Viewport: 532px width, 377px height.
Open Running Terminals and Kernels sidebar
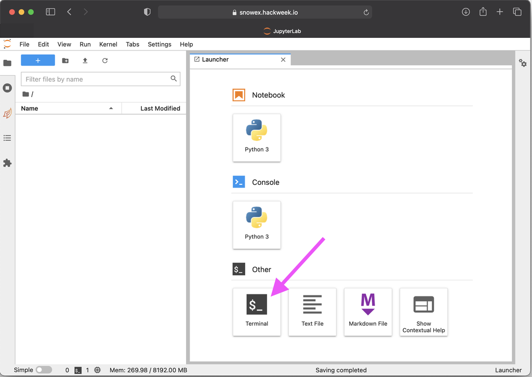7,88
